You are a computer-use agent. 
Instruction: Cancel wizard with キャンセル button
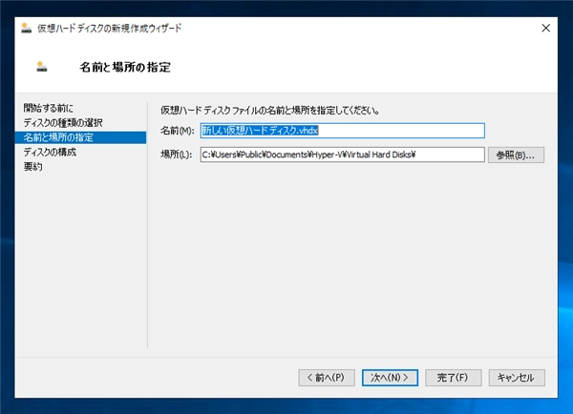click(x=517, y=378)
